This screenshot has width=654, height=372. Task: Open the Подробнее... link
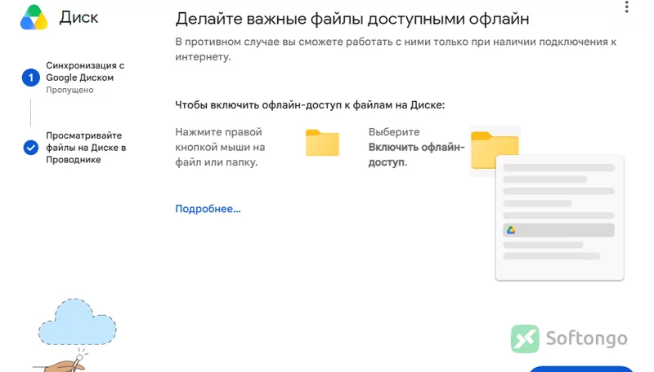click(208, 209)
